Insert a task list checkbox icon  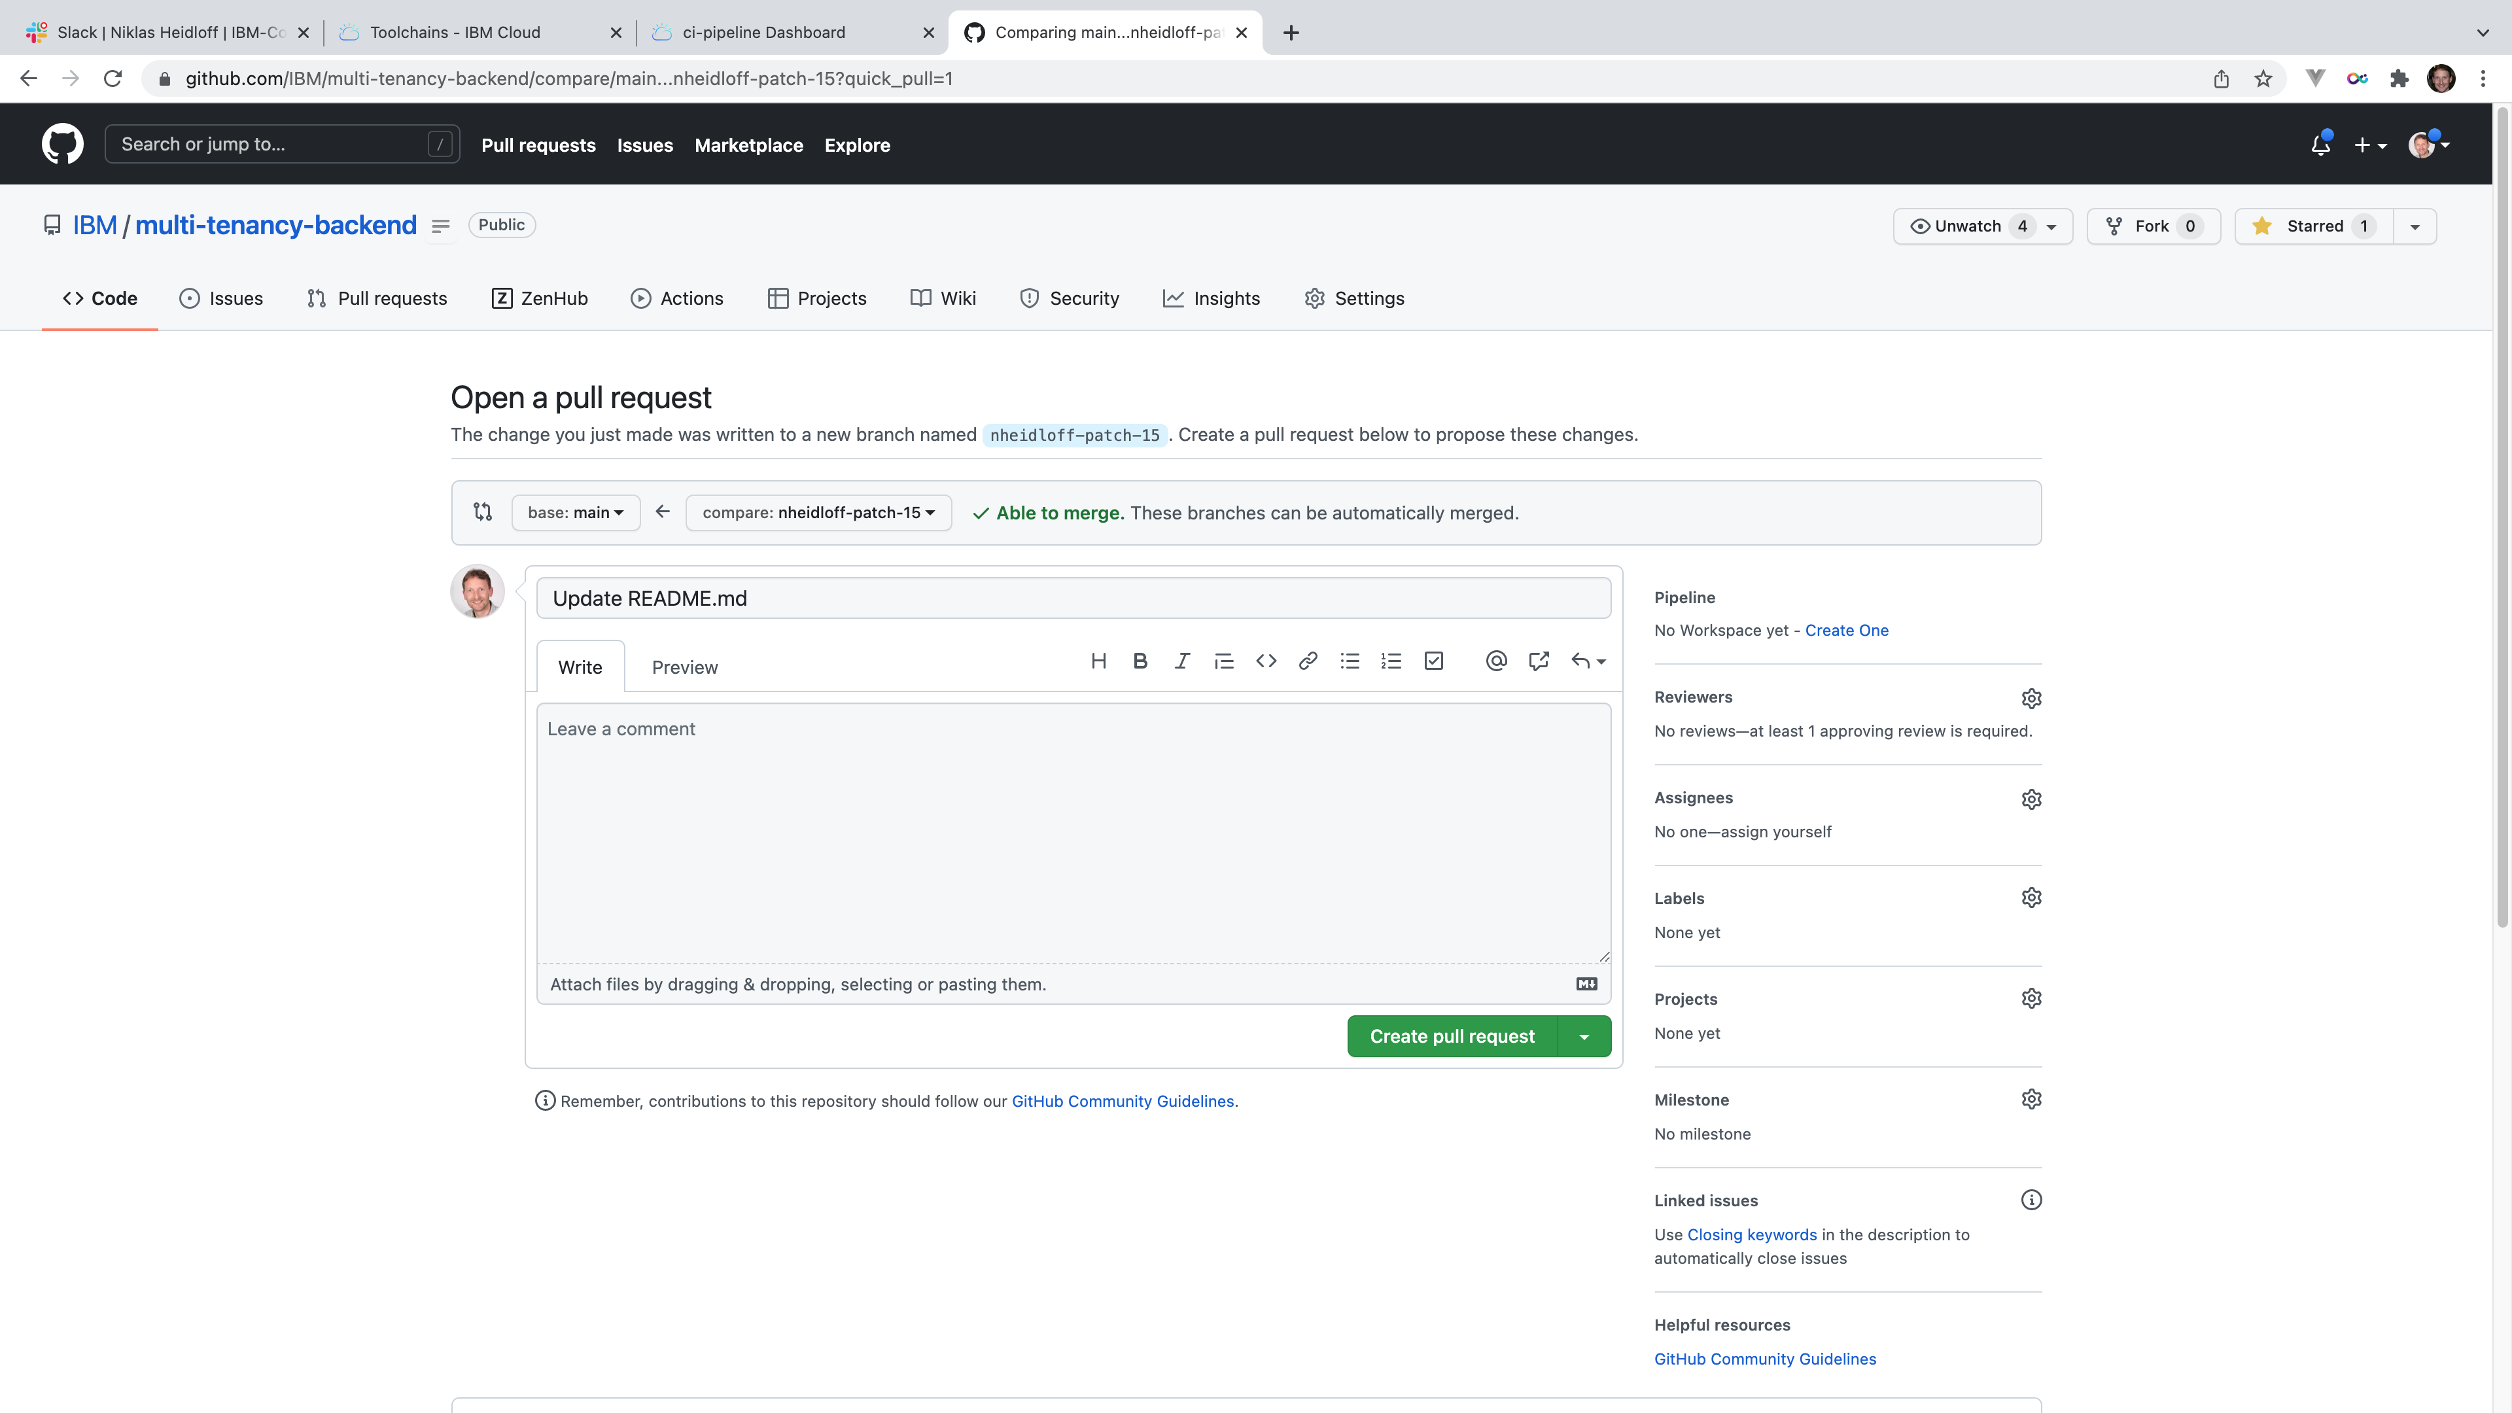1433,661
